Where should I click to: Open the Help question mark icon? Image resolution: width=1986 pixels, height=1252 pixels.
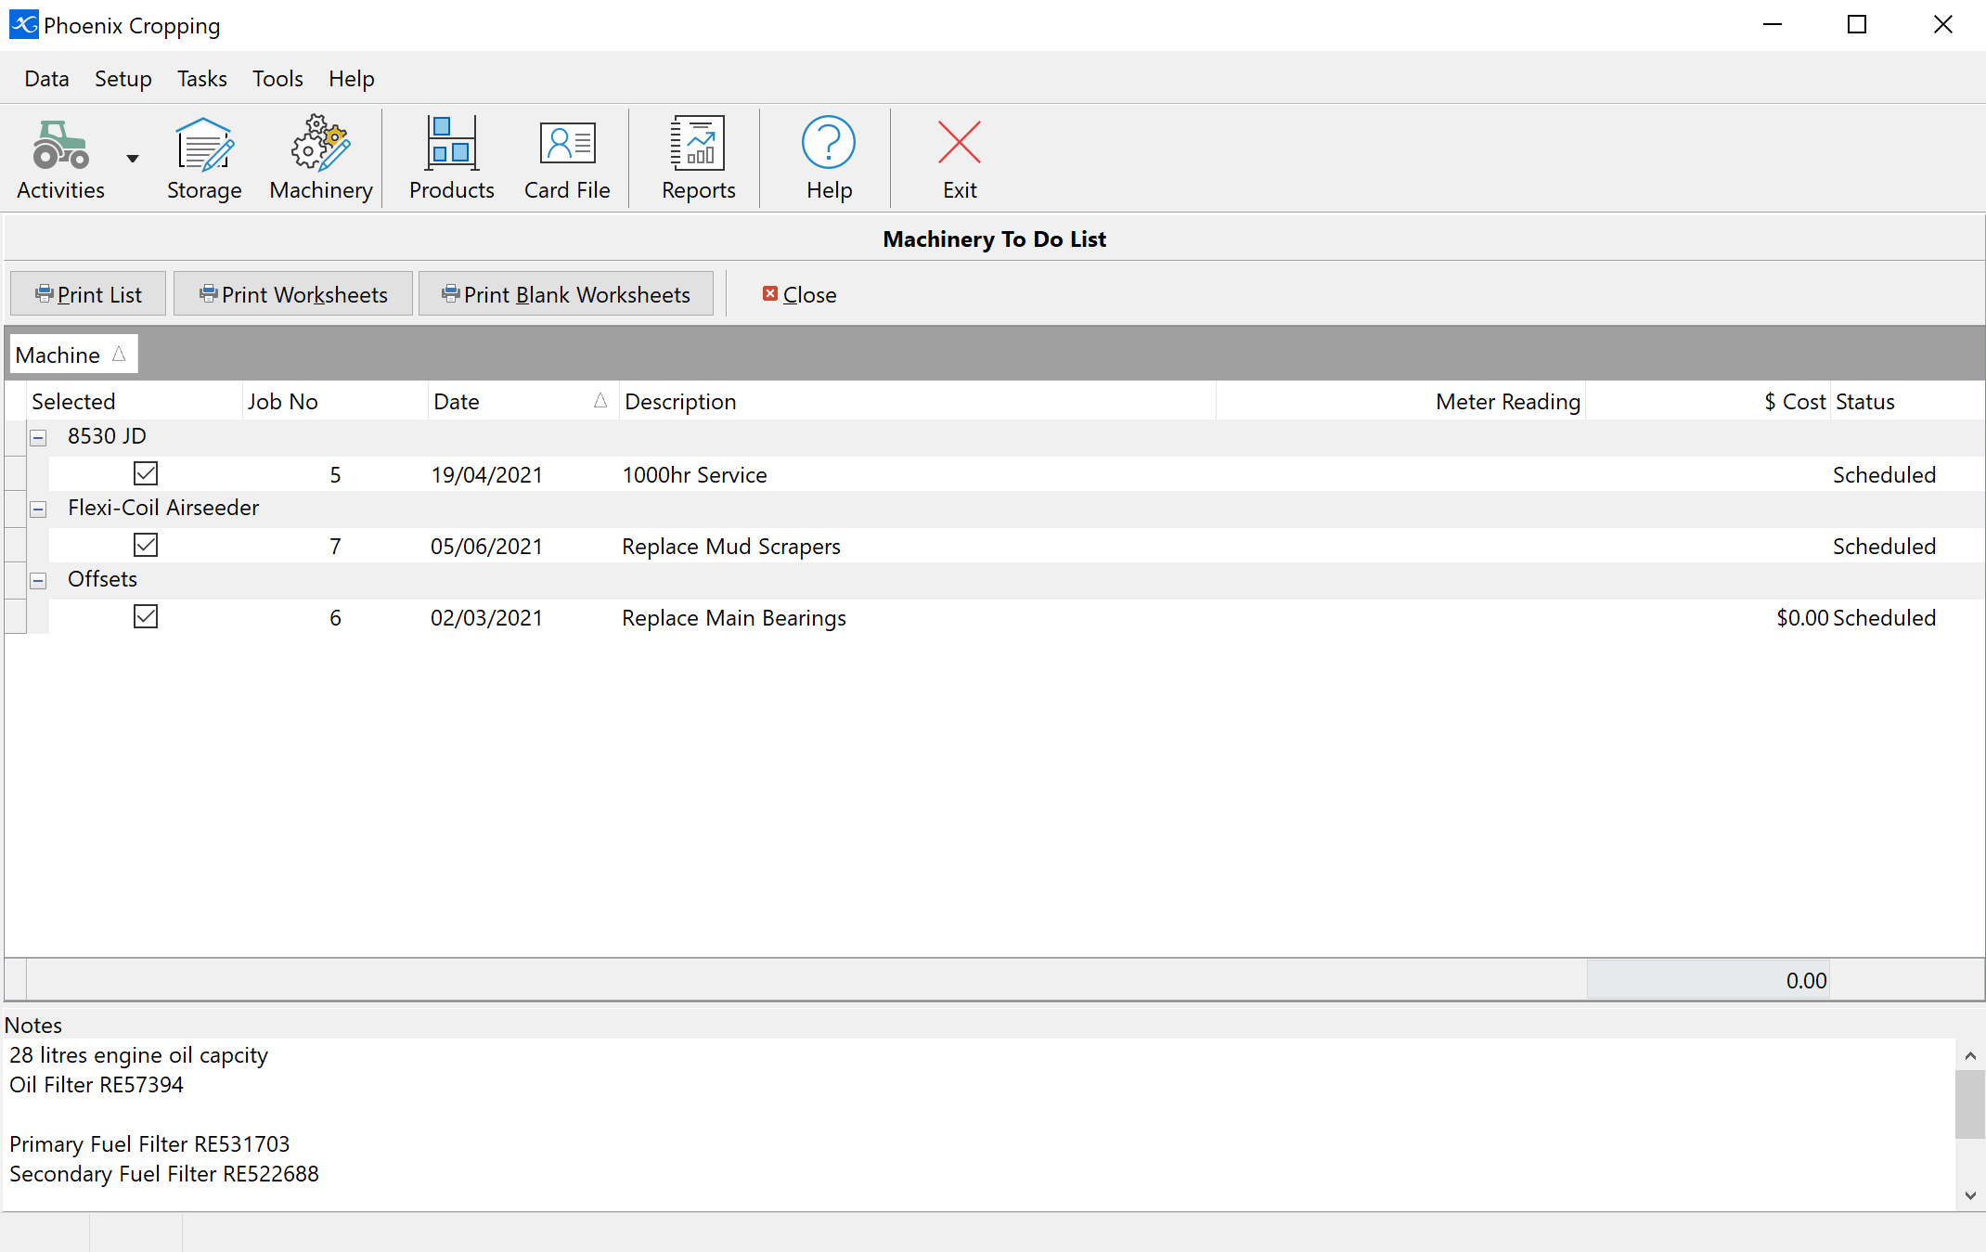829,158
